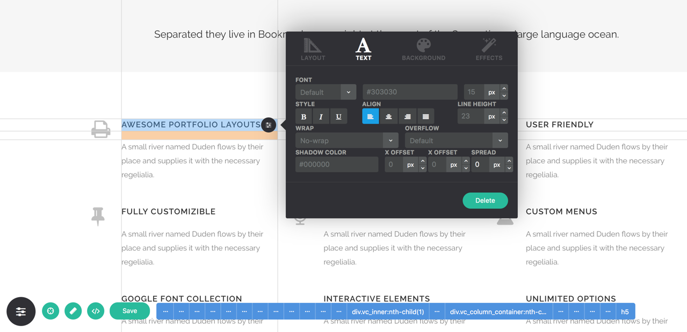This screenshot has height=332, width=687.
Task: Click the printer icon beside Awesome Portfolio Layouts
Action: [x=101, y=129]
